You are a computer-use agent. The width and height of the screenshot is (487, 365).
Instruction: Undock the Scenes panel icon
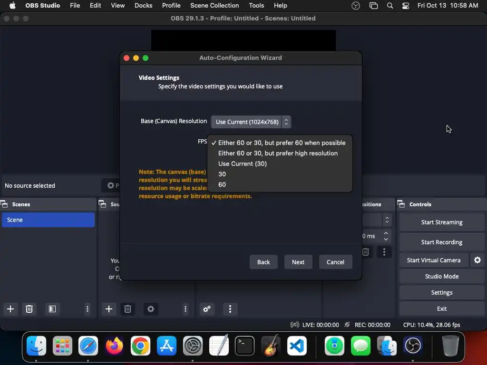(4, 204)
